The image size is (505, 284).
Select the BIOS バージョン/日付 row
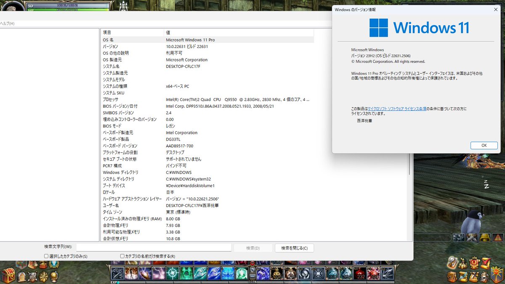click(207, 106)
